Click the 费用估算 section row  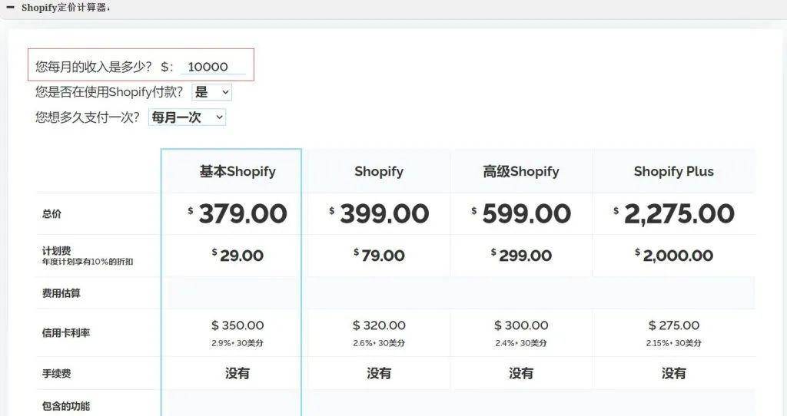click(x=61, y=293)
